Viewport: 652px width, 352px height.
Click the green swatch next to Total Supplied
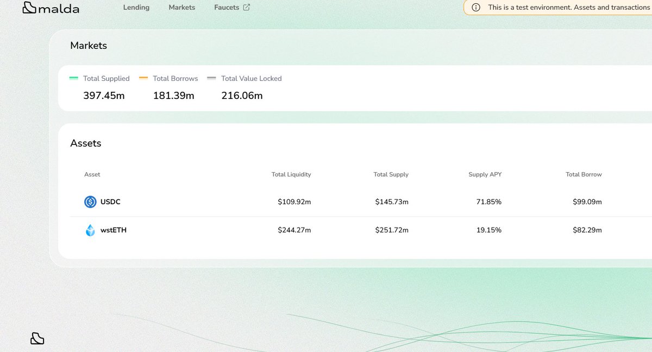click(74, 78)
